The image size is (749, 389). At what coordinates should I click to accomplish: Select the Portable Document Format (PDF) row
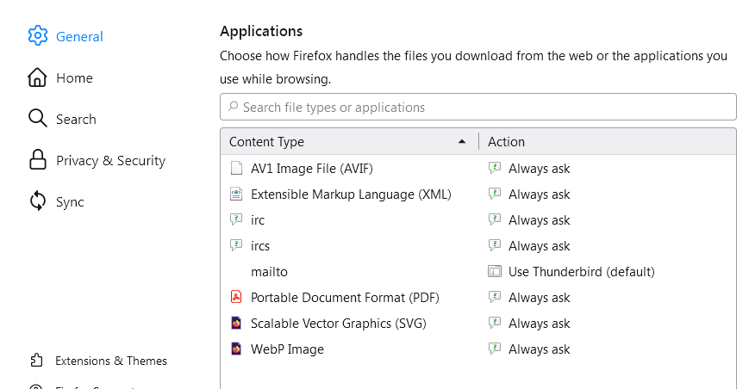pos(478,297)
